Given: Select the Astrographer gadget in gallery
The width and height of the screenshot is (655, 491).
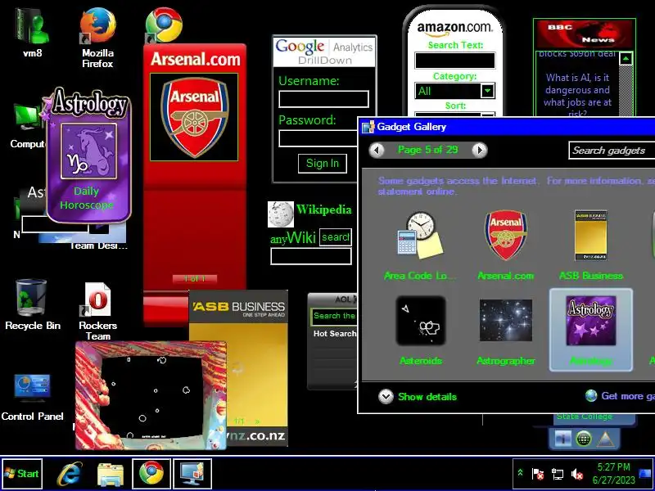Looking at the screenshot, I should [x=506, y=331].
